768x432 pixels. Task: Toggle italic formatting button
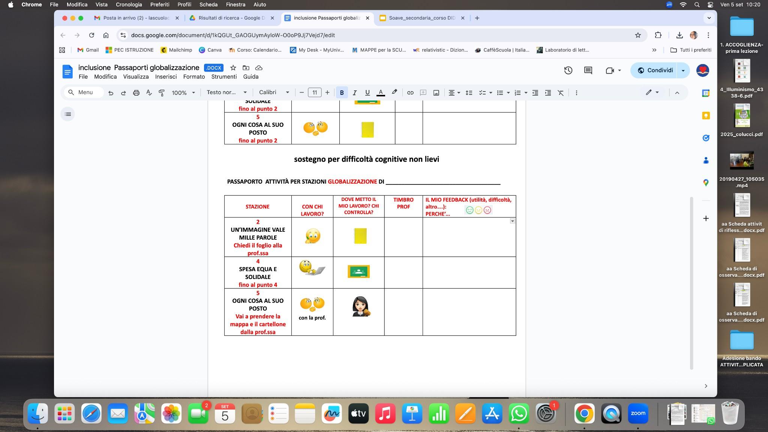point(354,93)
